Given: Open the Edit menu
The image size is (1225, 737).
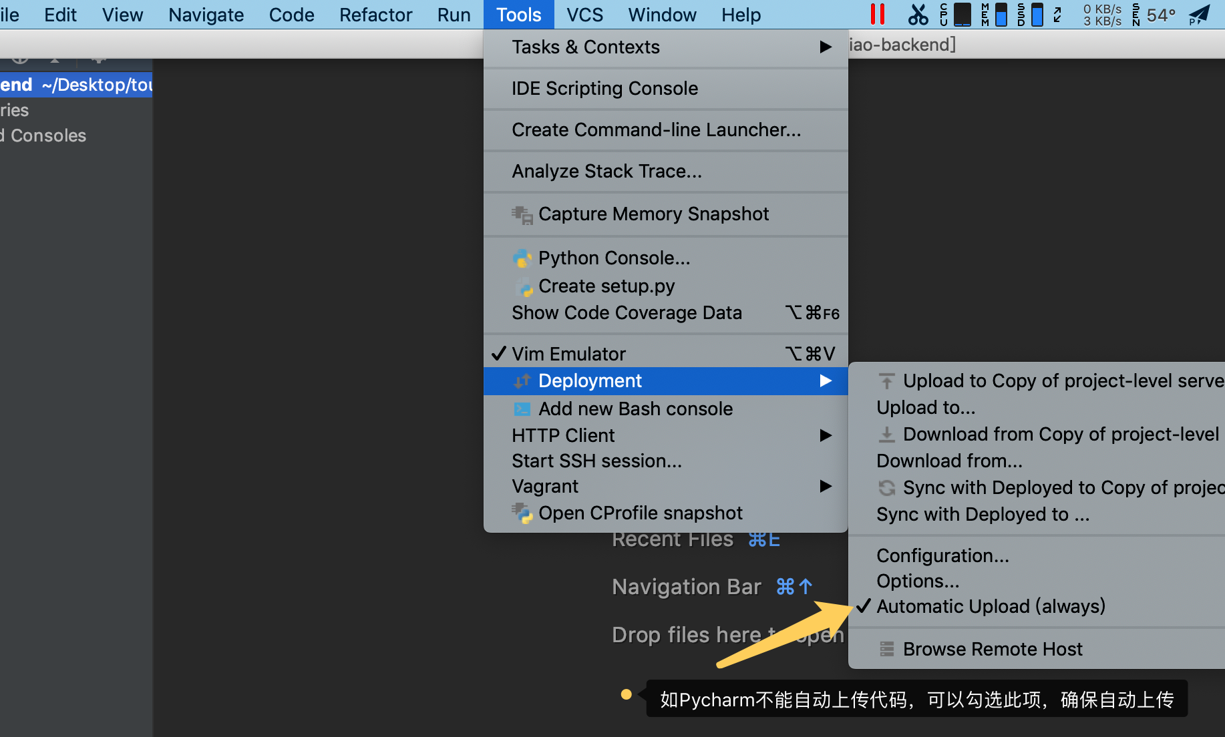Looking at the screenshot, I should (x=60, y=15).
